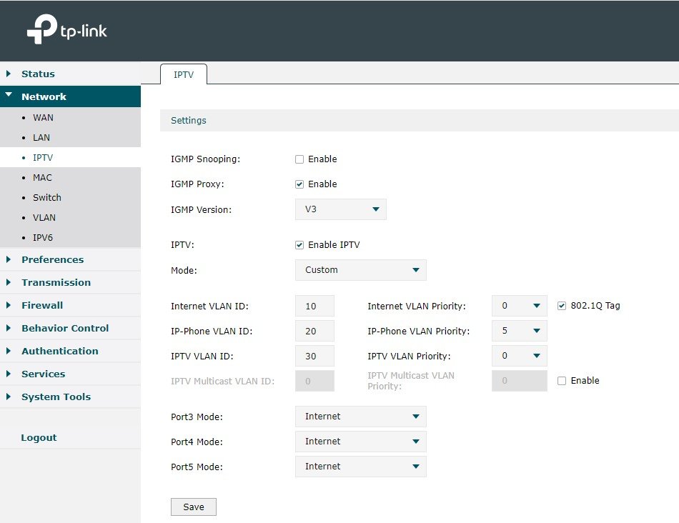Click the Internet VLAN ID field

314,306
